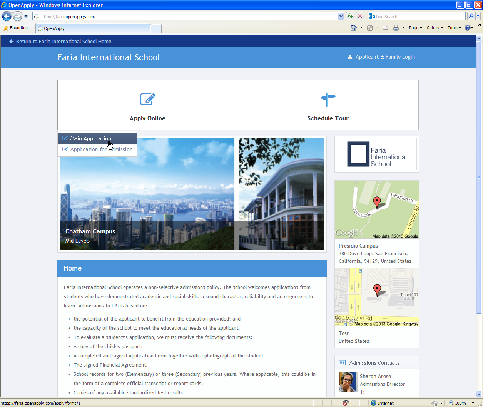Open the Applicant & Family Login link

tap(385, 57)
